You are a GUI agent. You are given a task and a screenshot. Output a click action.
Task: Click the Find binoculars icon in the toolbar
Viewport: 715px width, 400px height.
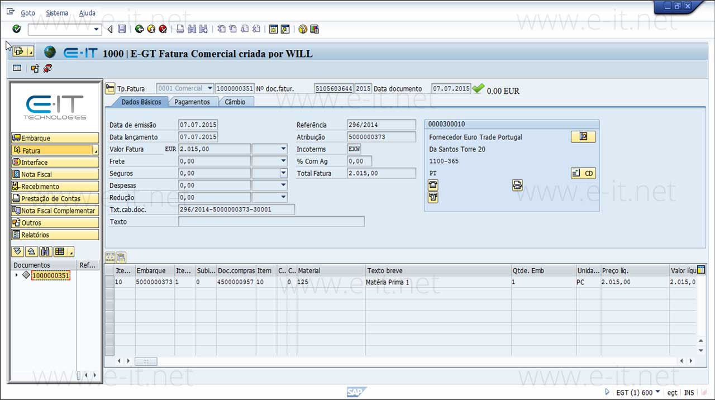click(x=192, y=29)
